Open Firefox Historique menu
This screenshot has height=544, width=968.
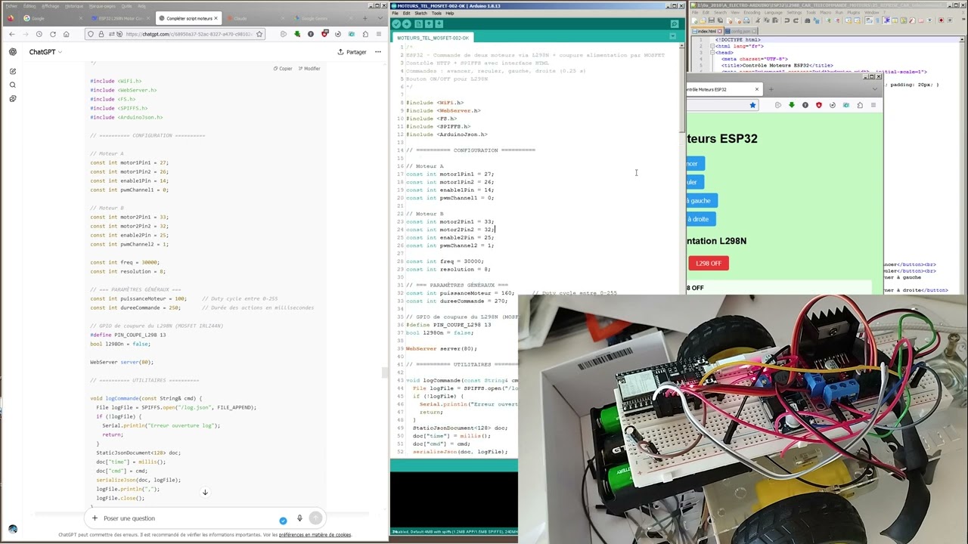(74, 6)
